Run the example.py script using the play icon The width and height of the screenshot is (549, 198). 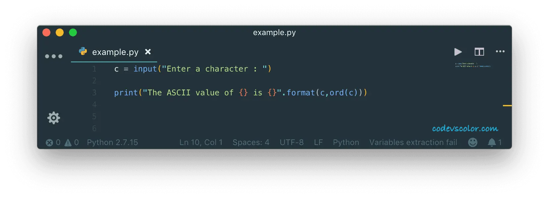point(458,52)
